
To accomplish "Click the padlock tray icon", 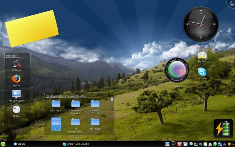I will pyautogui.click(x=224, y=144).
